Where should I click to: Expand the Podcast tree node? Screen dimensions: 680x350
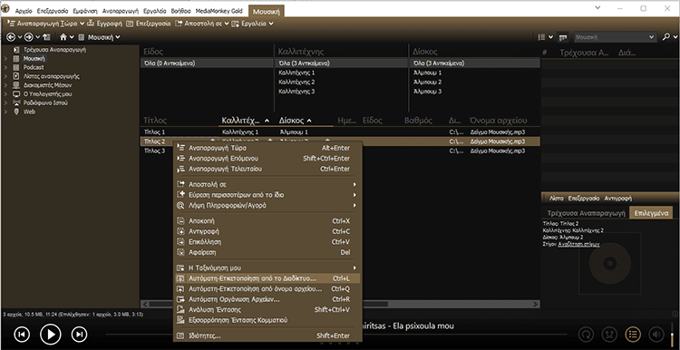(5, 67)
